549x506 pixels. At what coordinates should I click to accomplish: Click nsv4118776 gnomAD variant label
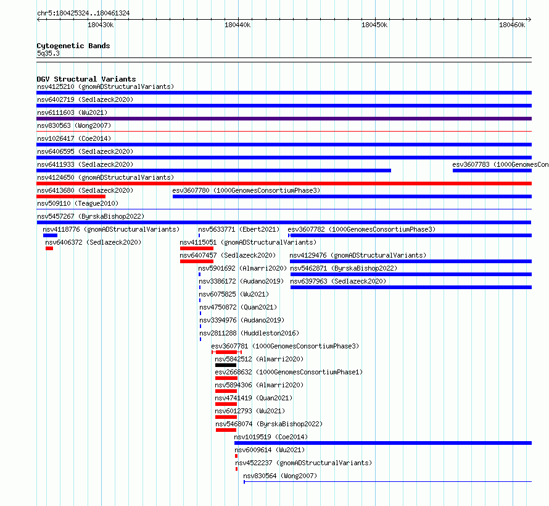click(x=111, y=229)
